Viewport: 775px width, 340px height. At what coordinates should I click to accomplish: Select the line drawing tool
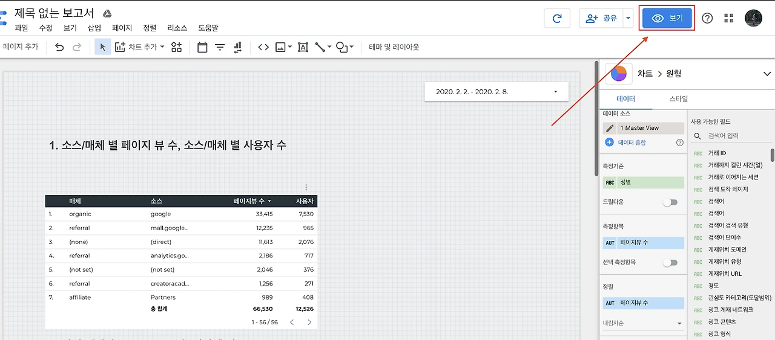(x=320, y=47)
